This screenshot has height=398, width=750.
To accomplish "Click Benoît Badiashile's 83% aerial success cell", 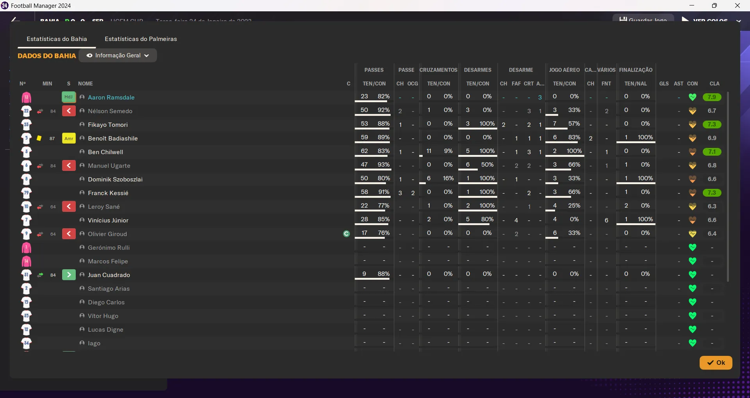I will (x=574, y=137).
